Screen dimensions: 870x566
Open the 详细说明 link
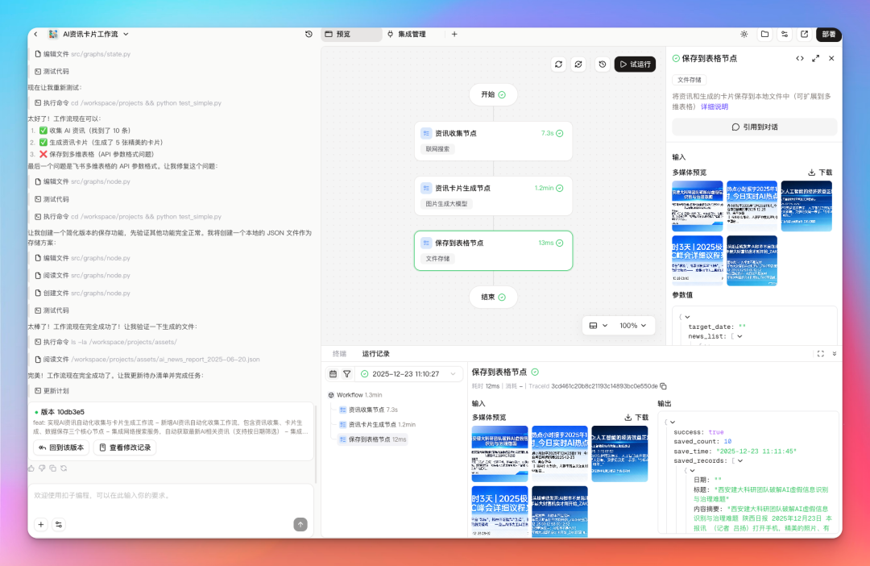pyautogui.click(x=714, y=106)
